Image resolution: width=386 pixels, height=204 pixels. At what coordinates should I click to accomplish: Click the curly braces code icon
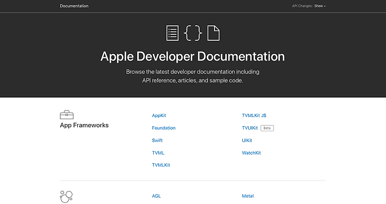(x=193, y=33)
